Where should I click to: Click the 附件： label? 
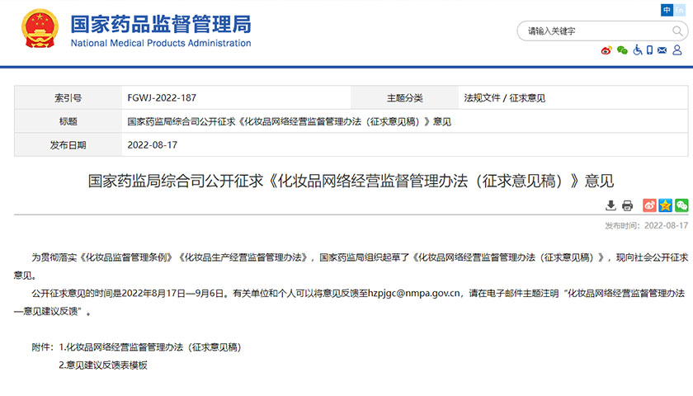(x=43, y=347)
